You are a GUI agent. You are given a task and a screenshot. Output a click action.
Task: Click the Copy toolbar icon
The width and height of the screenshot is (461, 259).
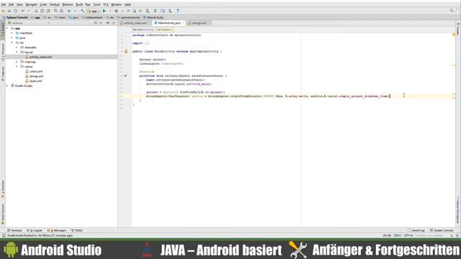(x=42, y=11)
